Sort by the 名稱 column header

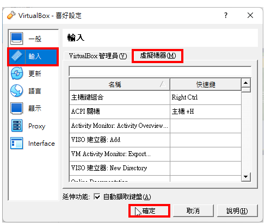[120, 84]
